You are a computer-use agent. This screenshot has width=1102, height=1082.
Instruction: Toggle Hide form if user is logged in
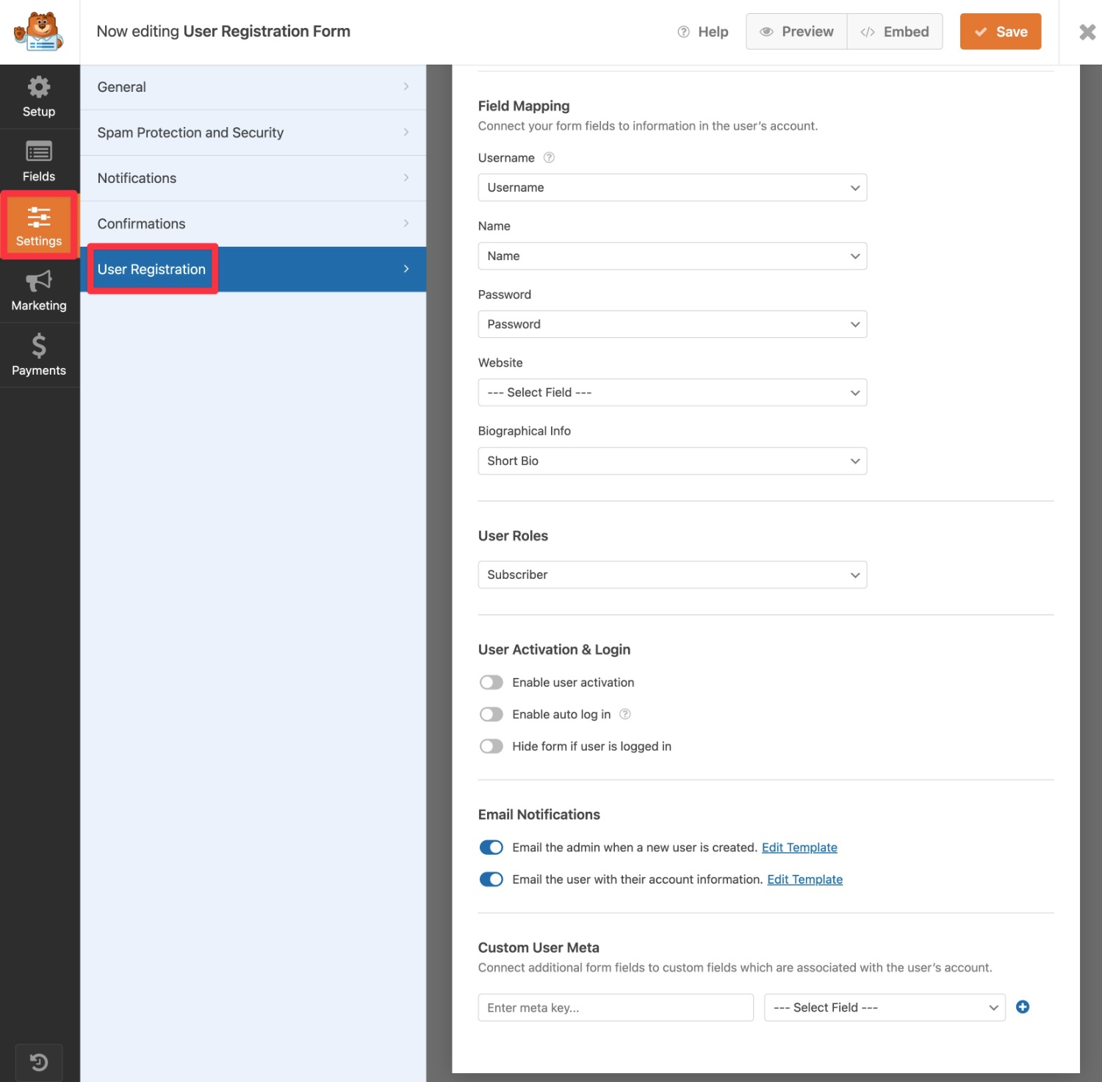[x=491, y=746]
